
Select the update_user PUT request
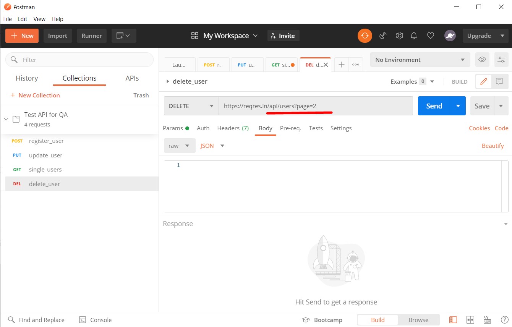(x=45, y=155)
